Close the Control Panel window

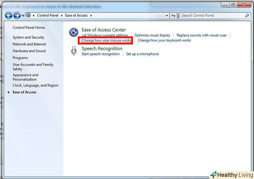click(x=245, y=5)
